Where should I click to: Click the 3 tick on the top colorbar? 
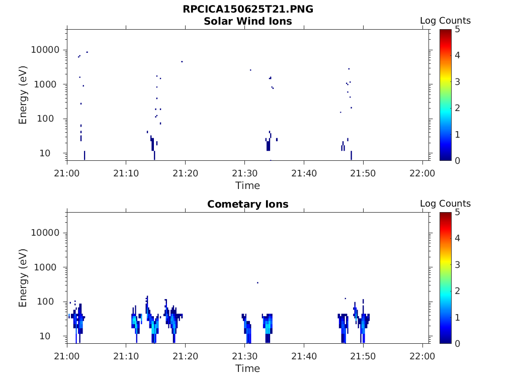pyautogui.click(x=457, y=82)
